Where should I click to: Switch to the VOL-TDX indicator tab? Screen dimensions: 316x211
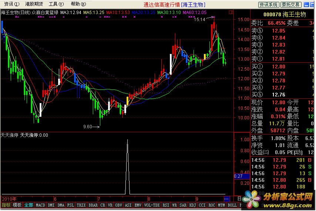(x=152, y=205)
